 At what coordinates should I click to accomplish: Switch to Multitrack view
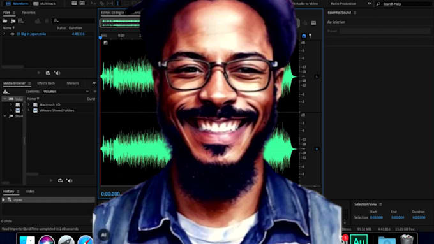click(44, 4)
